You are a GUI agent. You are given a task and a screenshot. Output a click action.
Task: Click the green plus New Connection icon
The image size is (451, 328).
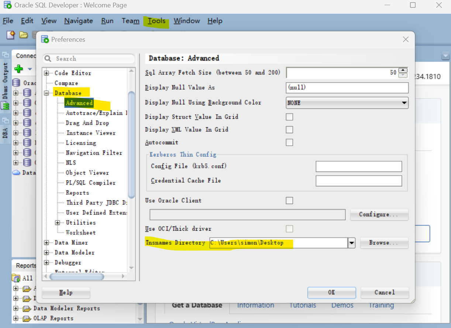coord(18,69)
